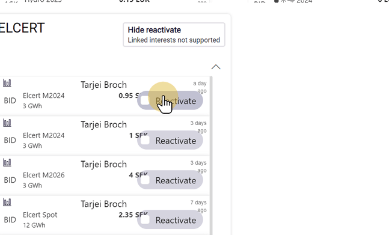
Task: Click the ELCERT panel heading
Action: click(x=22, y=28)
